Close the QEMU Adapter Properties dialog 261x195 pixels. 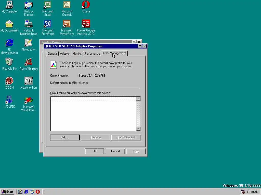[x=145, y=46]
